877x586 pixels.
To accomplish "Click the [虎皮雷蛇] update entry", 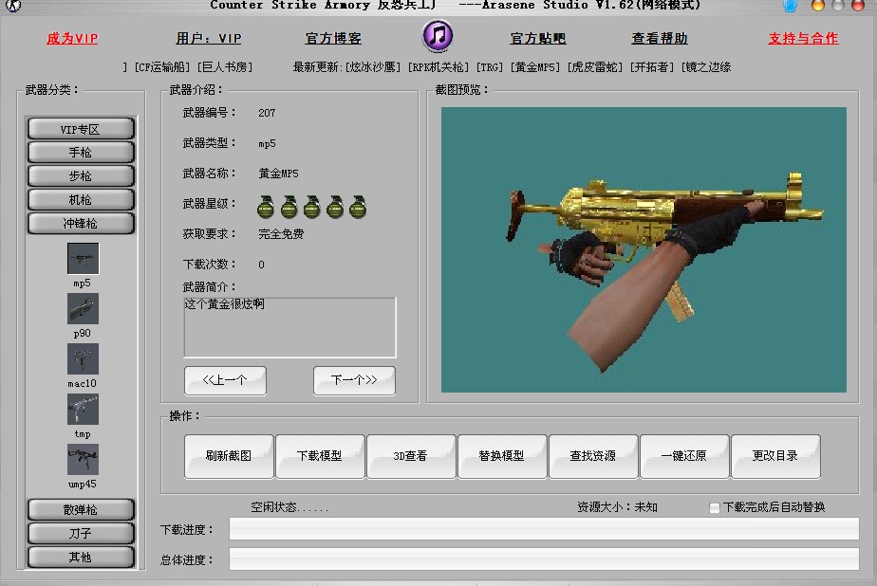I will 595,67.
